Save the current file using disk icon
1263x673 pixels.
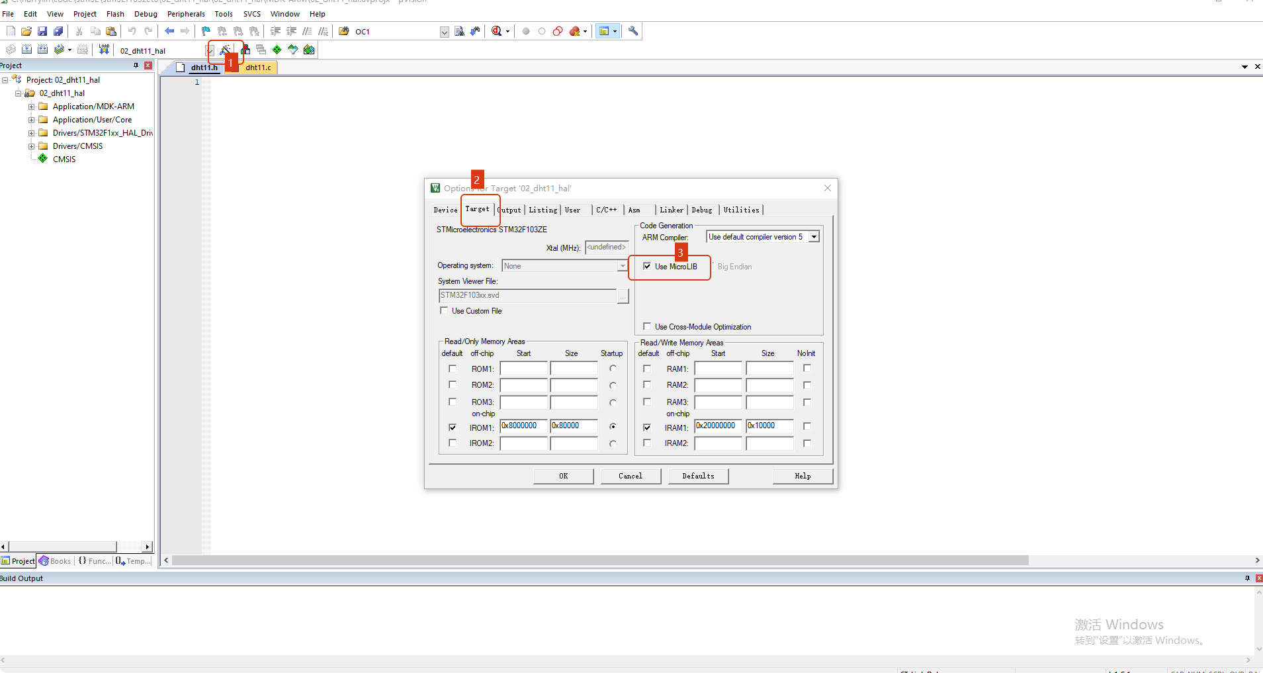pos(42,31)
